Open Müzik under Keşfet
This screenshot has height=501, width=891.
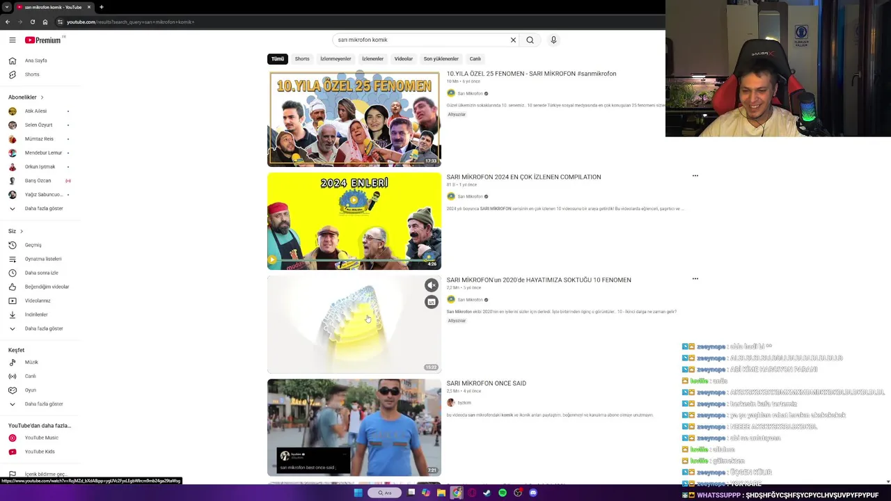(x=31, y=363)
